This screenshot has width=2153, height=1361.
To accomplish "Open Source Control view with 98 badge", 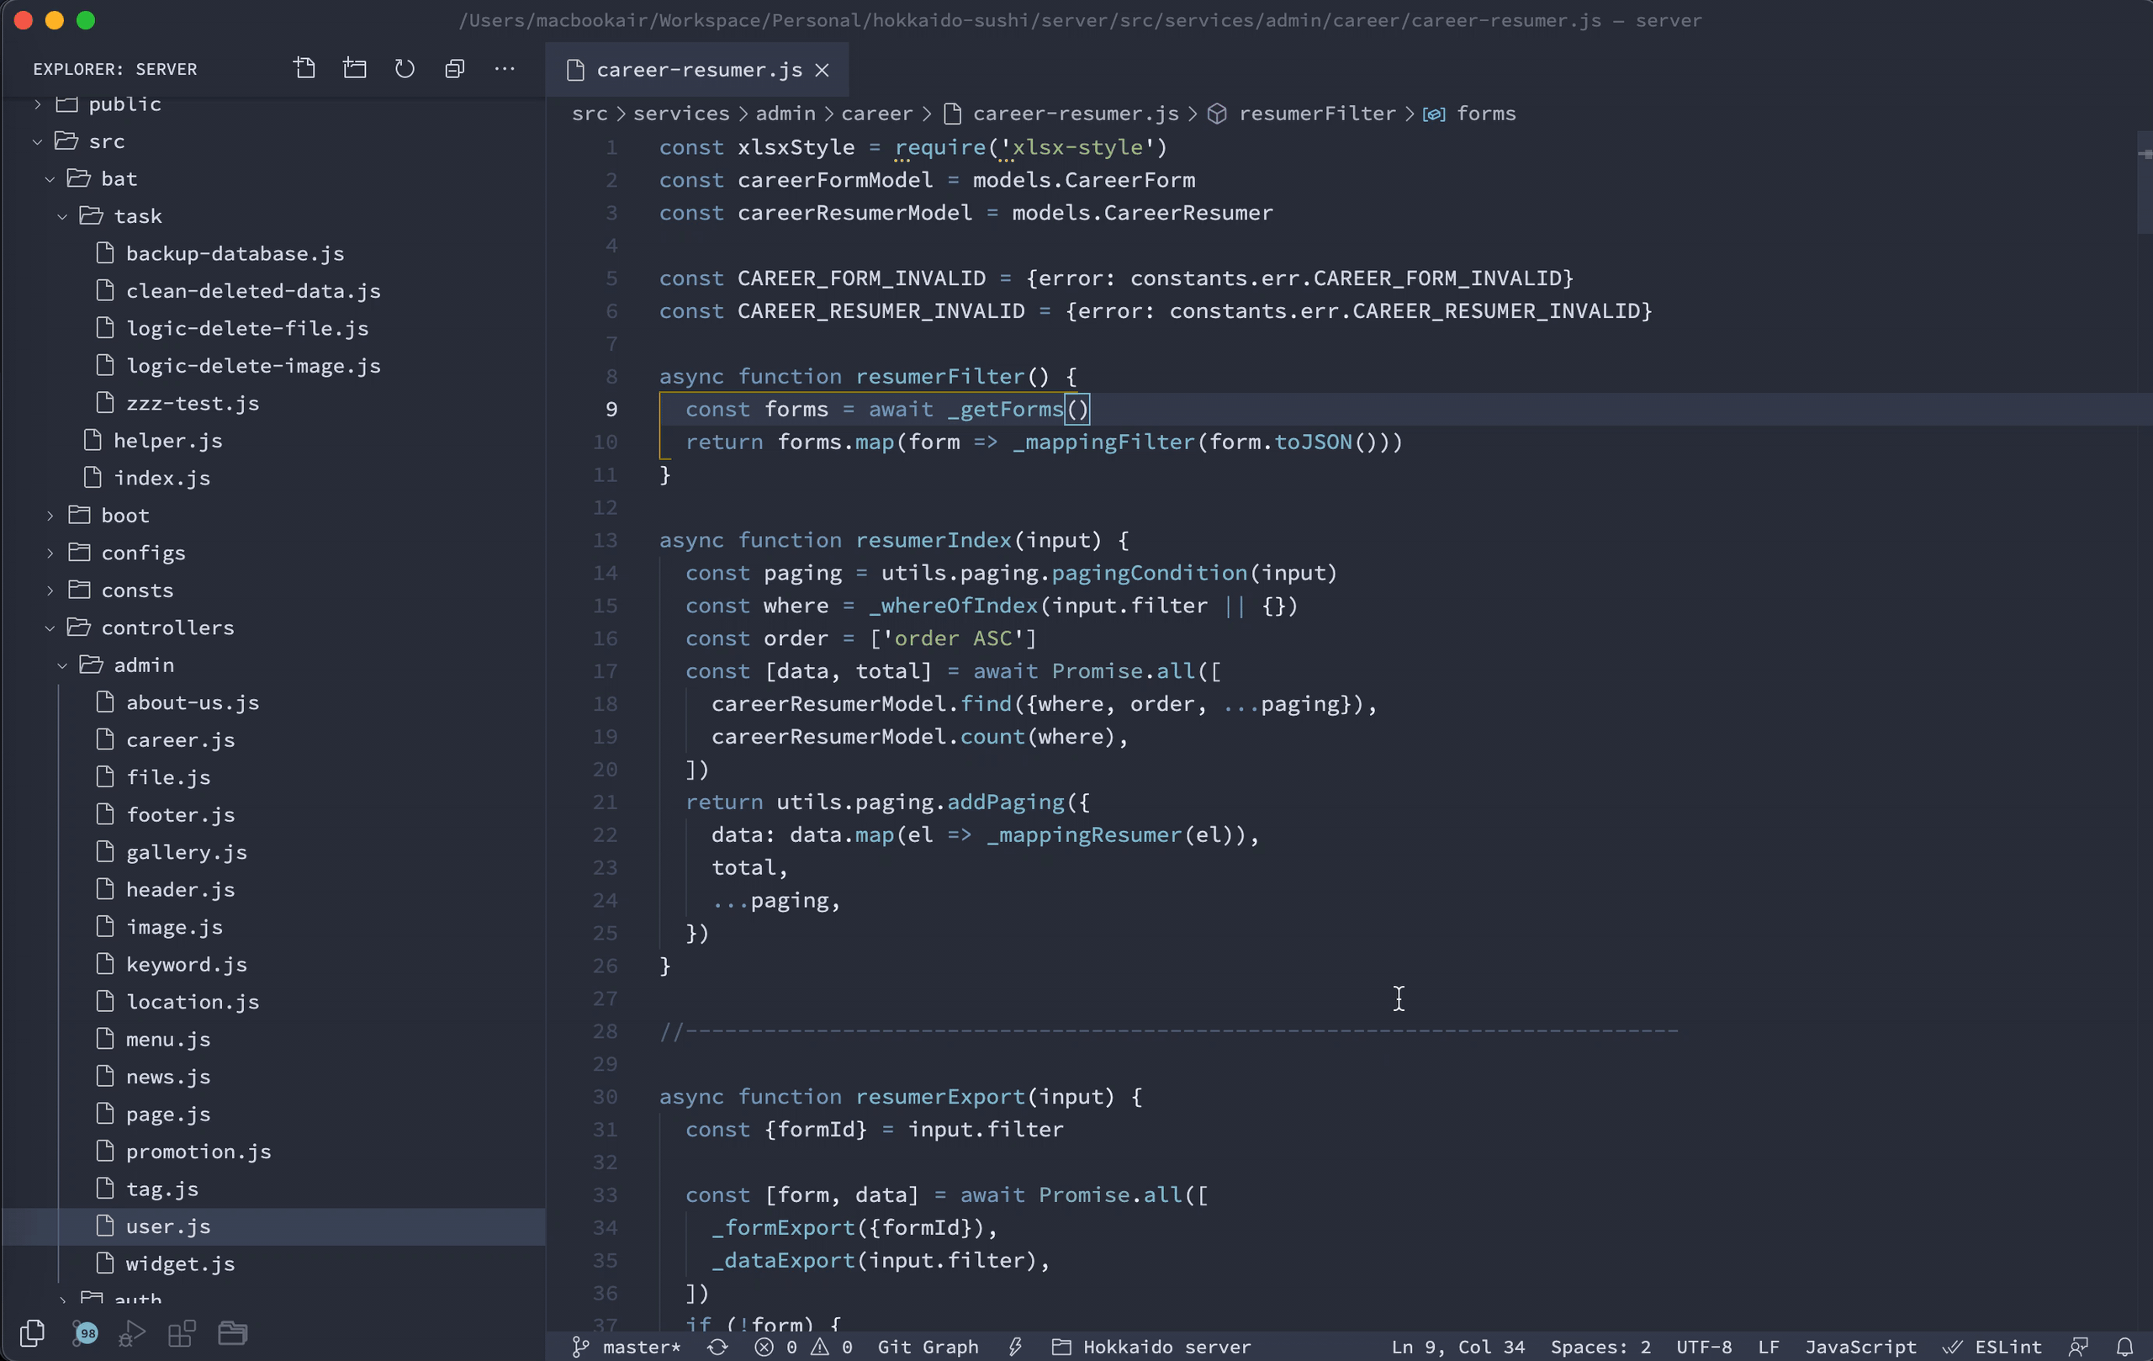I will pos(84,1333).
